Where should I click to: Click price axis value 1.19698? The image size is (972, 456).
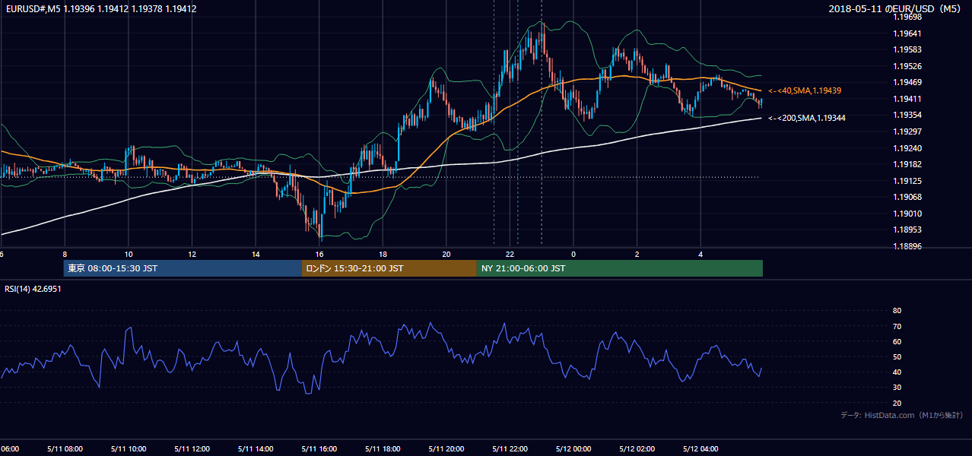[907, 17]
